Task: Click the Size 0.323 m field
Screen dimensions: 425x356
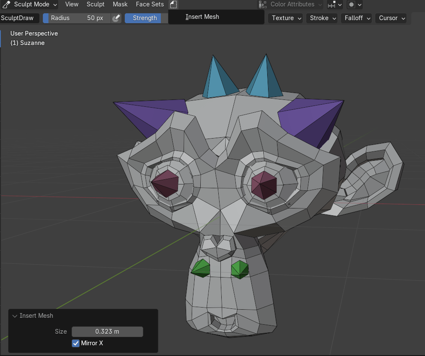Action: point(107,332)
